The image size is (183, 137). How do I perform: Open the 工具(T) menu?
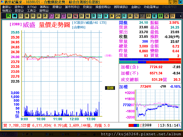[31, 11]
